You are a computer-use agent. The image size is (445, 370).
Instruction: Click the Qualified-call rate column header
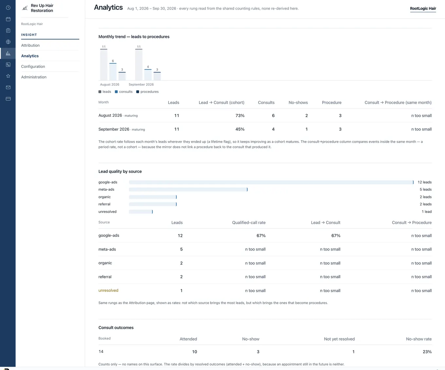(x=249, y=222)
